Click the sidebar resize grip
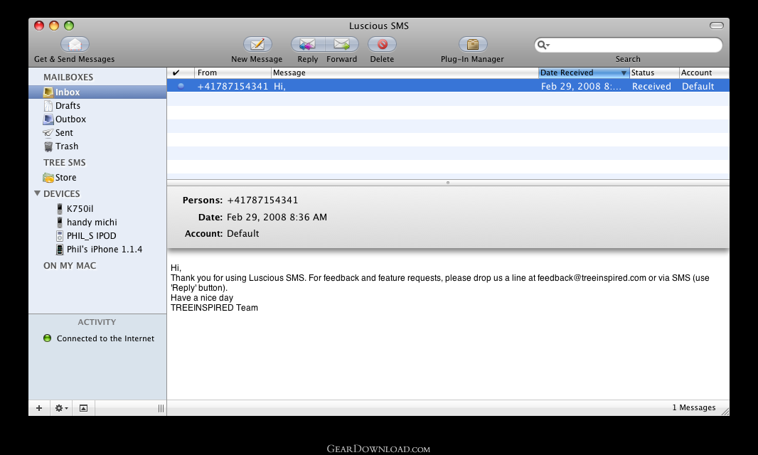758x455 pixels. point(161,409)
